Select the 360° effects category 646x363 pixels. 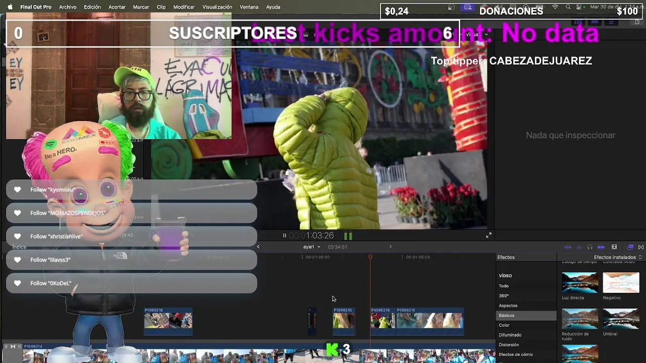[504, 295]
